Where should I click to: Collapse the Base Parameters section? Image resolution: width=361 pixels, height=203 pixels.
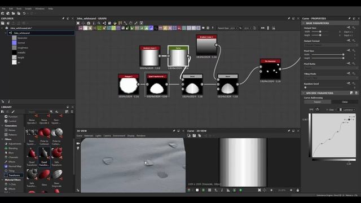tap(303, 23)
